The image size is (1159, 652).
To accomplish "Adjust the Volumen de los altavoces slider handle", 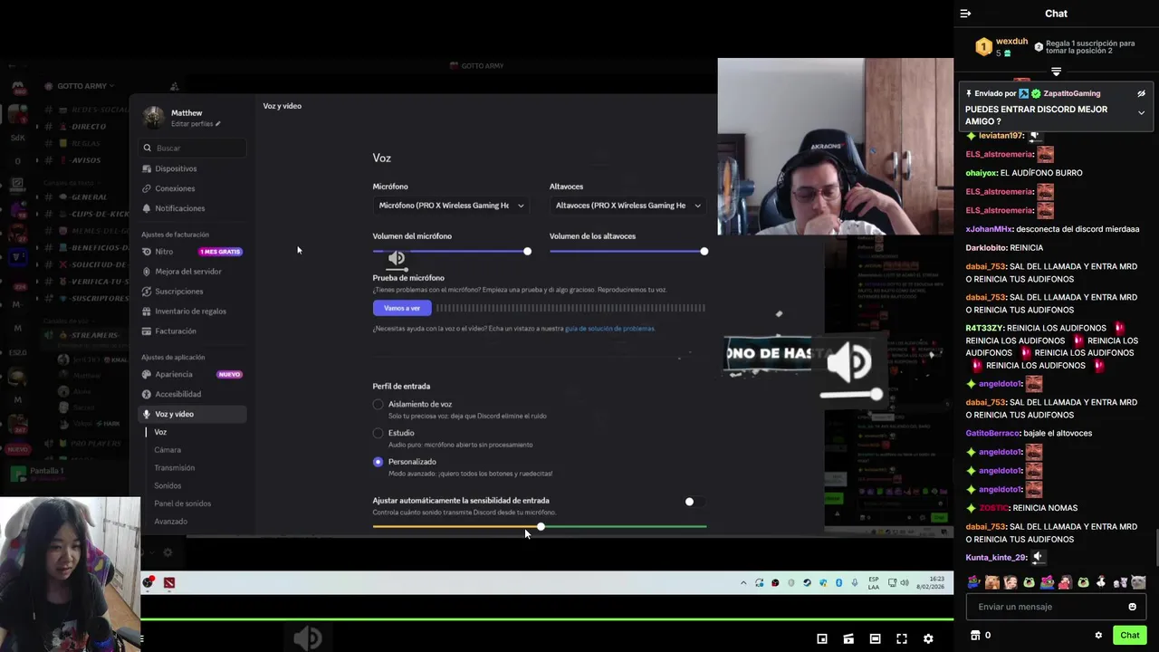I will (704, 251).
